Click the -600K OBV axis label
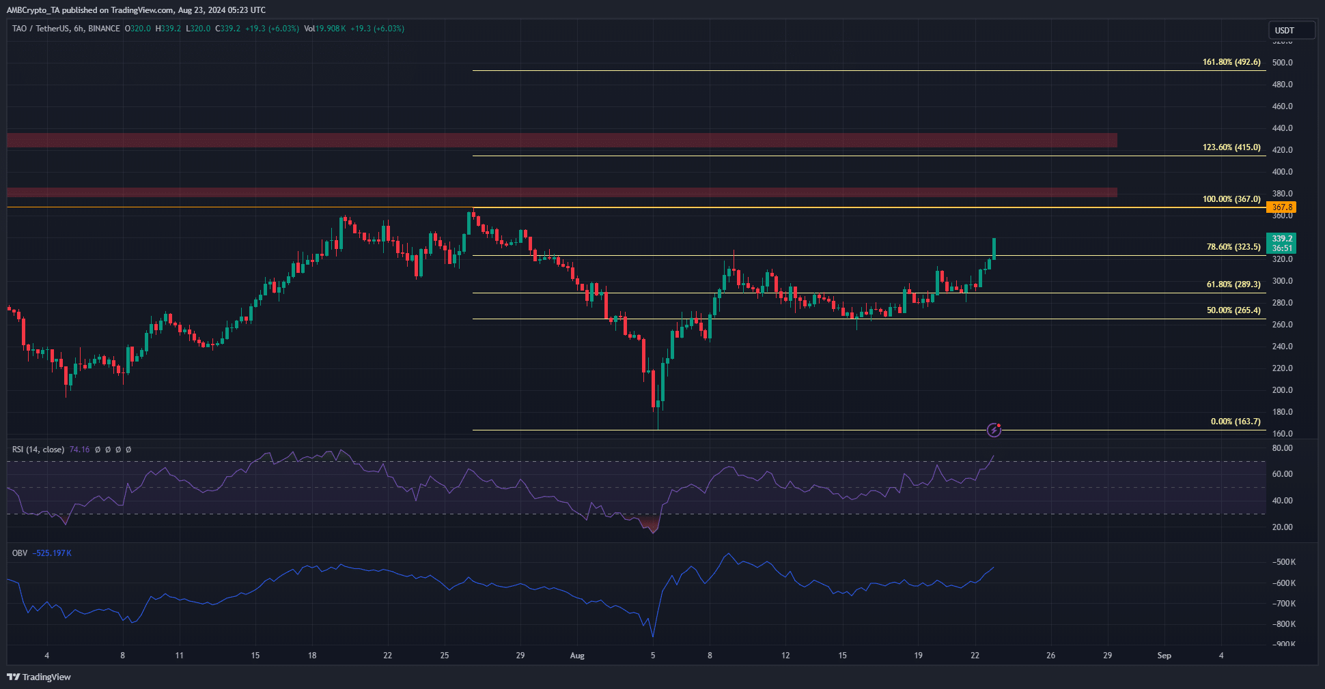Viewport: 1325px width, 689px height. point(1284,583)
